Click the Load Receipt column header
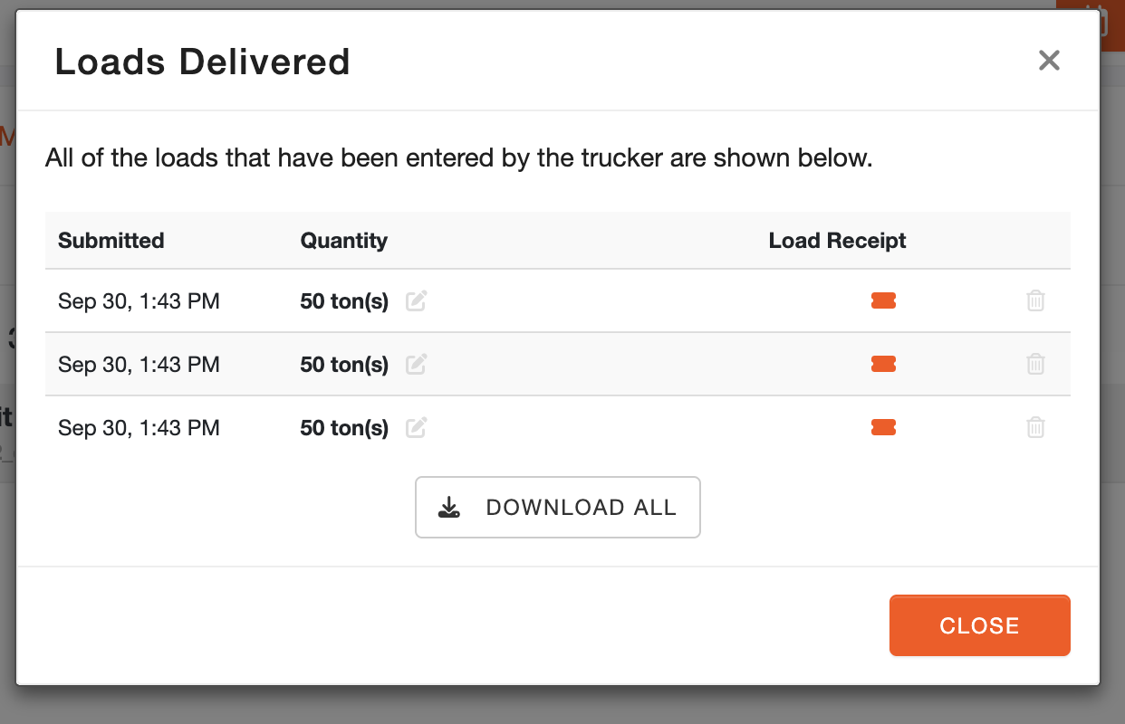The width and height of the screenshot is (1125, 724). pos(838,241)
